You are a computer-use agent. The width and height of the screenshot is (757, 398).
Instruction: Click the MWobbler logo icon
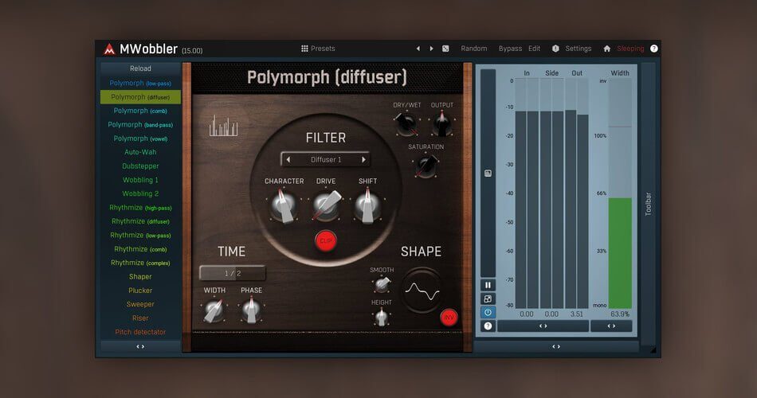point(109,49)
